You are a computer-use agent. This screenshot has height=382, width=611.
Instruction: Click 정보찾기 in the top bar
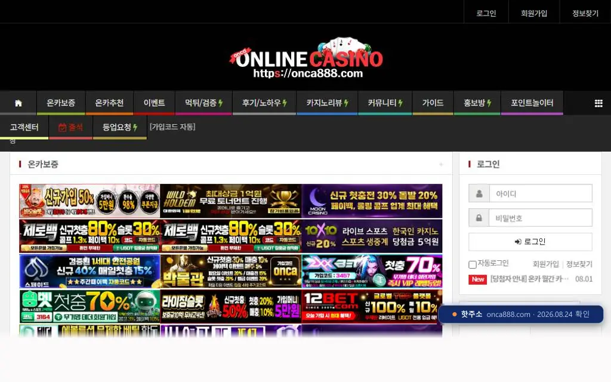(x=585, y=13)
